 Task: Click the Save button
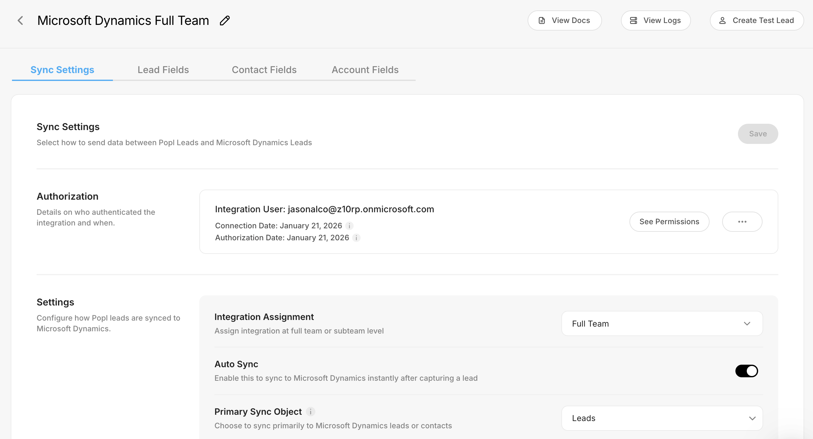click(757, 134)
